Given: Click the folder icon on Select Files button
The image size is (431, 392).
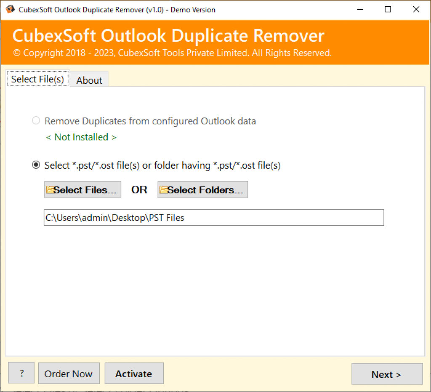Looking at the screenshot, I should coord(50,189).
